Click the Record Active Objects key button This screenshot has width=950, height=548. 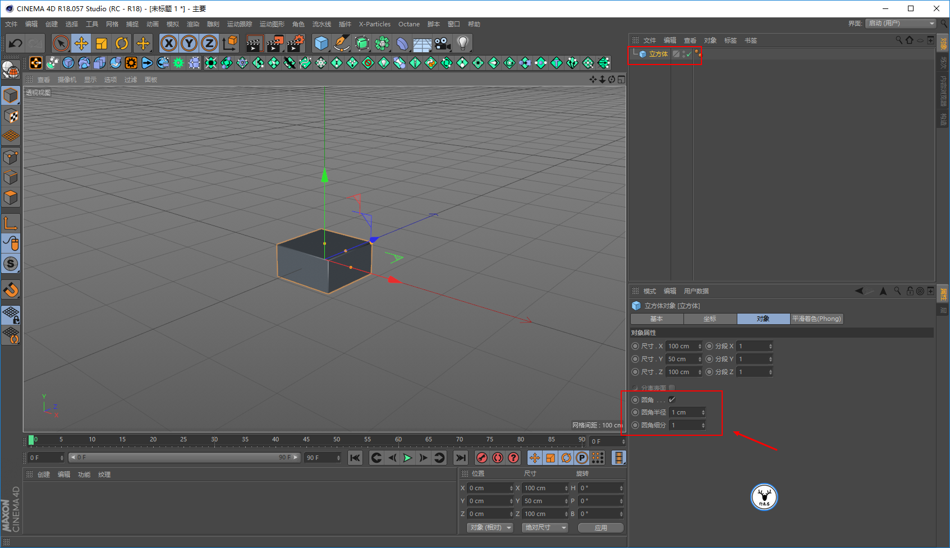tap(482, 458)
